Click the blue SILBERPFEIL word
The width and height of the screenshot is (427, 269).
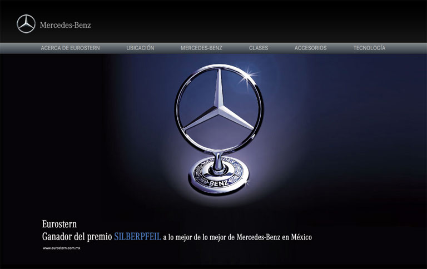click(137, 237)
